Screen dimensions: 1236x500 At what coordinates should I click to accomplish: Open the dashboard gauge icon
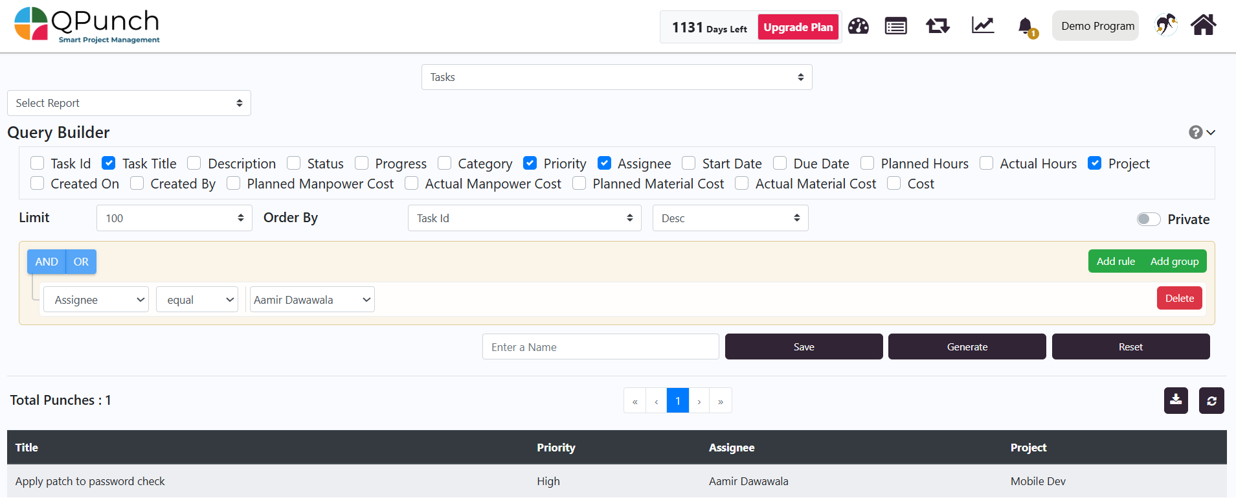click(x=858, y=27)
